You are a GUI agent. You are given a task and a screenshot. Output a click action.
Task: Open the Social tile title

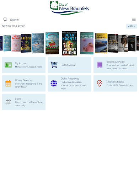pyautogui.click(x=18, y=98)
